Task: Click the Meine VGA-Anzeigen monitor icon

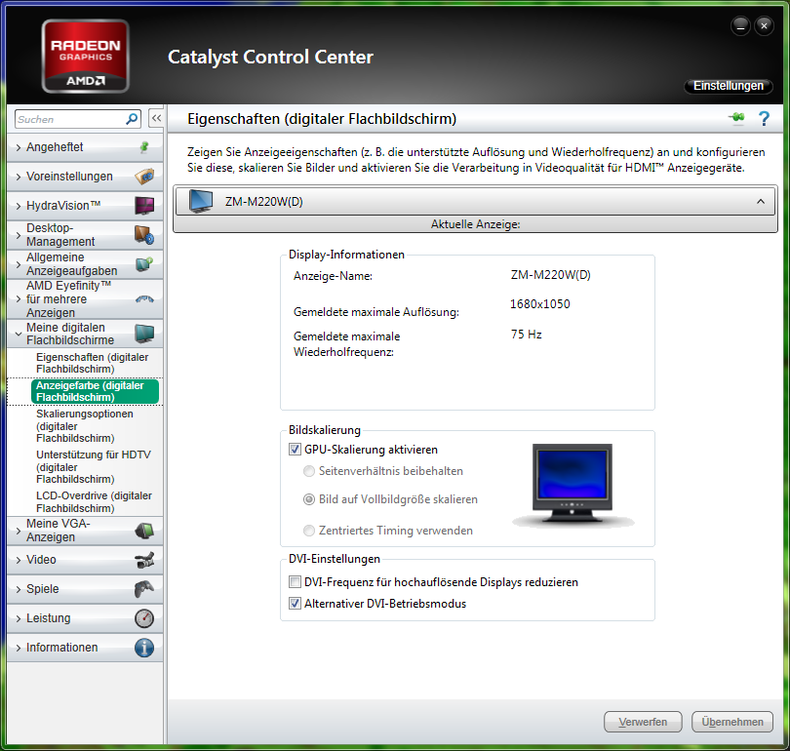Action: pos(144,531)
